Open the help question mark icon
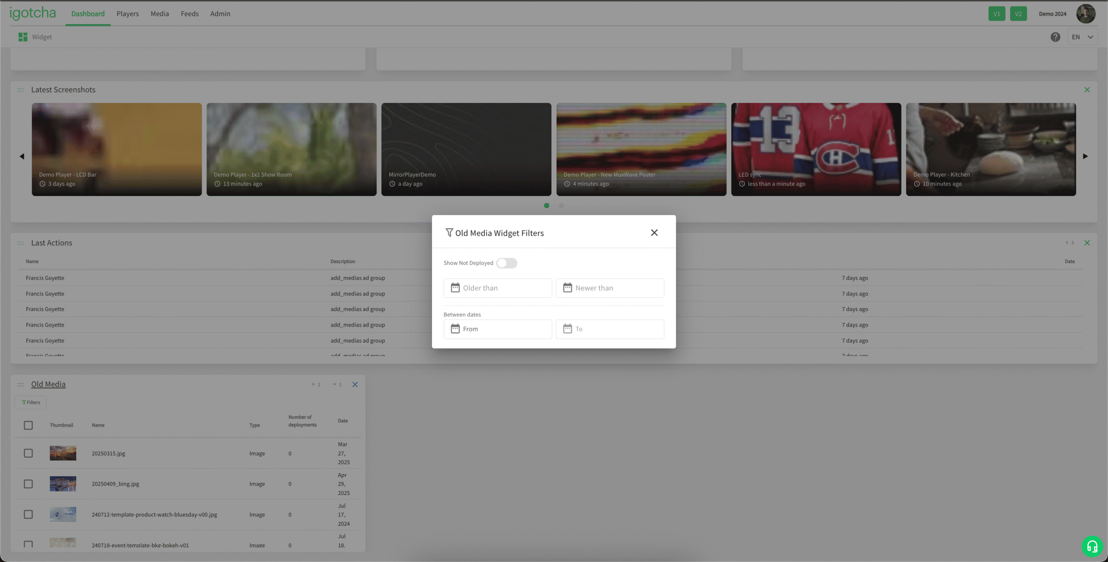Viewport: 1108px width, 562px height. [x=1055, y=37]
